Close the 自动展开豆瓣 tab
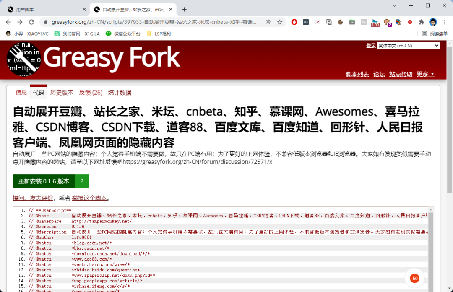The width and height of the screenshot is (453, 292). pos(170,10)
